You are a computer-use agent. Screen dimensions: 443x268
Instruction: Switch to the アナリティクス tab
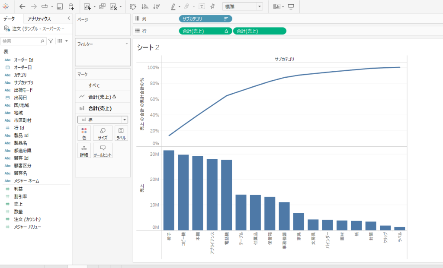[x=39, y=19]
